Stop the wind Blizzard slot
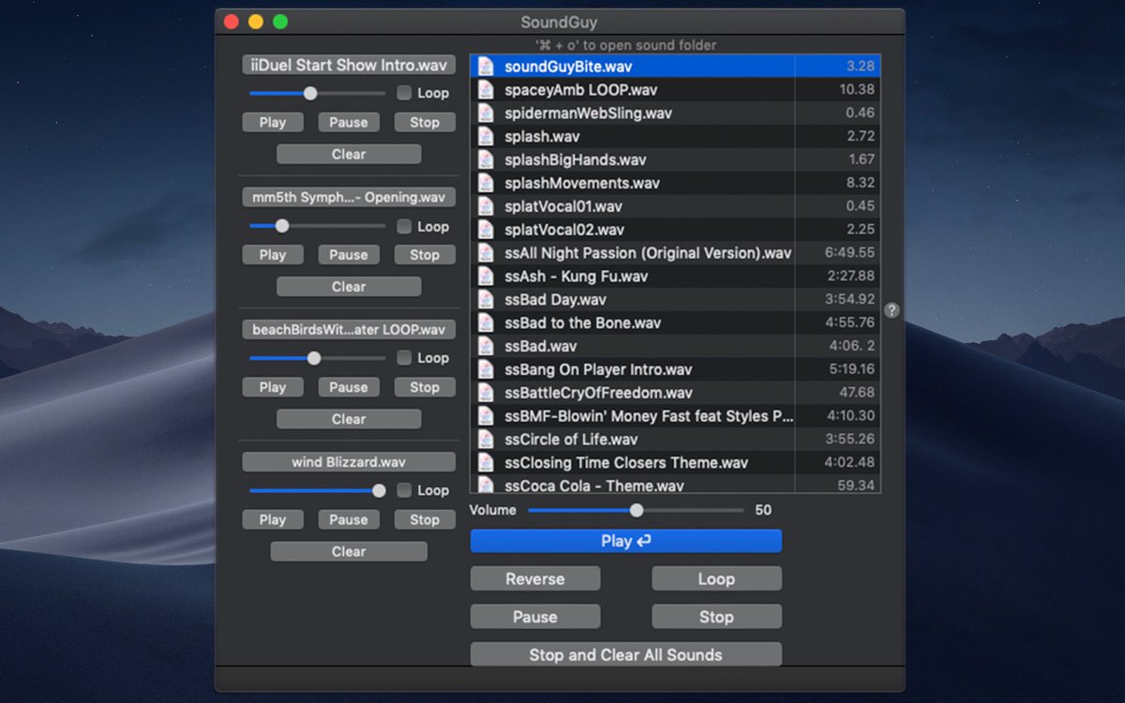 [425, 520]
